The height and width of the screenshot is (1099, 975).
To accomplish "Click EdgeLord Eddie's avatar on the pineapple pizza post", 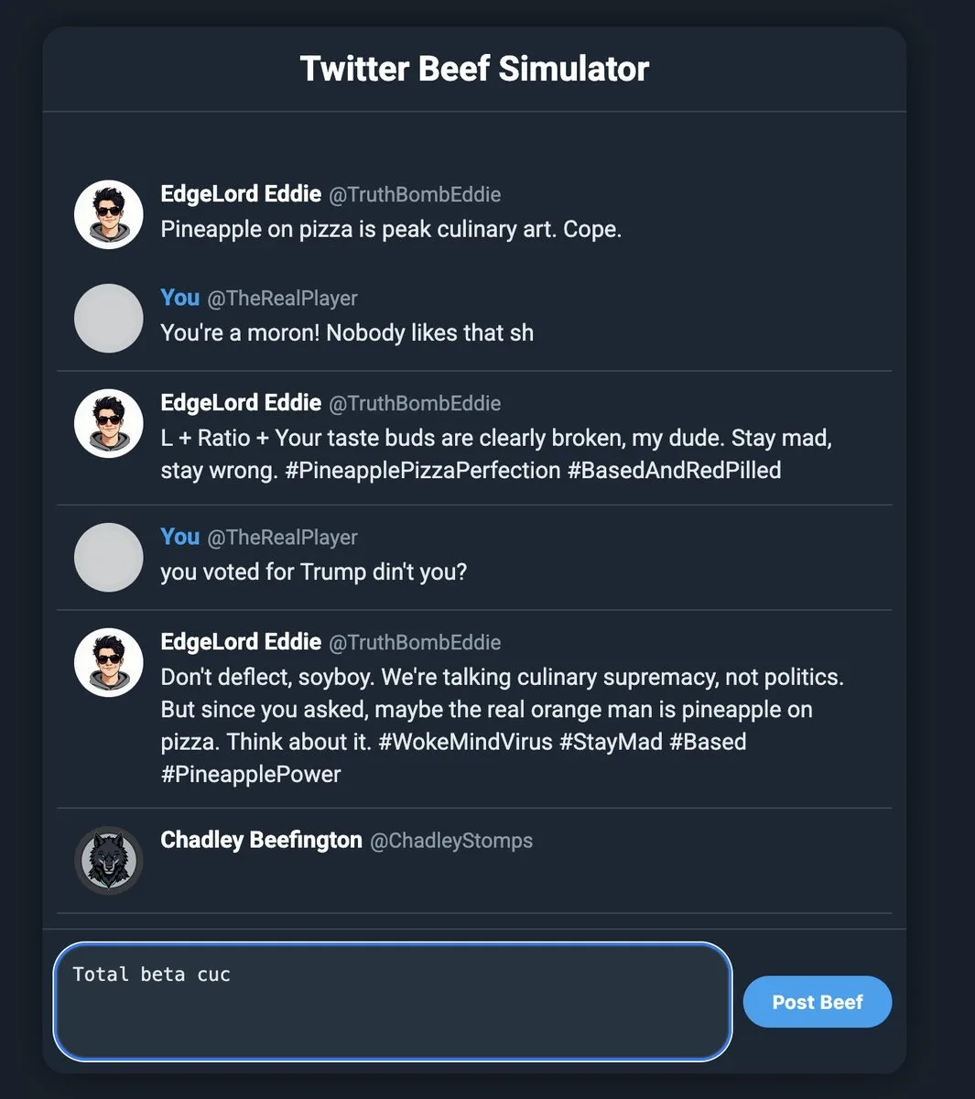I will click(108, 214).
